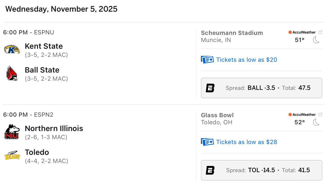Click ticket icon for Kent State game
Screen dimensions: 324x183
pyautogui.click(x=207, y=60)
